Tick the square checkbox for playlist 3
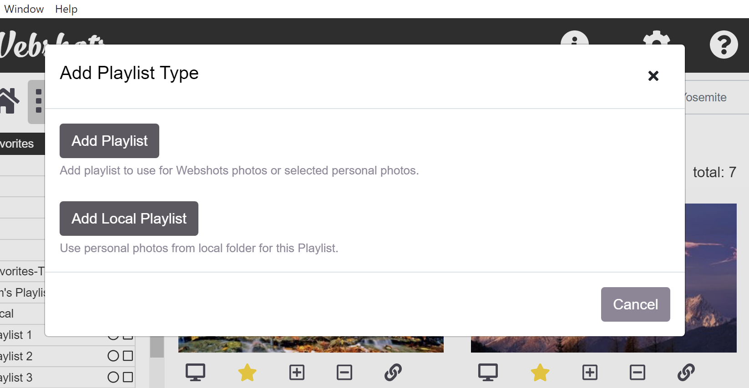The image size is (749, 388). 128,377
